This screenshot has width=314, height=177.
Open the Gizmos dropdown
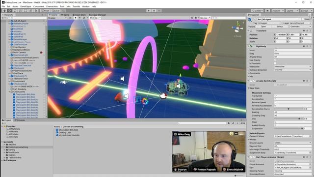click(205, 18)
